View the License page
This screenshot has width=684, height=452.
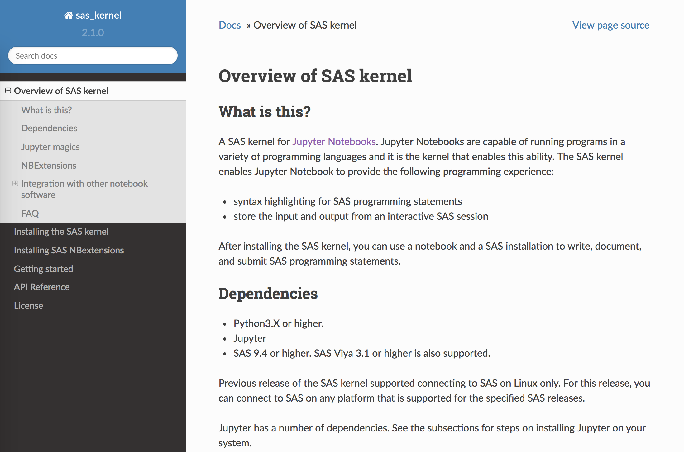click(29, 306)
